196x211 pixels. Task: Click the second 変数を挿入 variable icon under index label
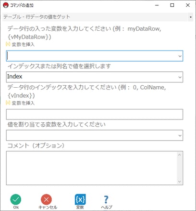8,103
